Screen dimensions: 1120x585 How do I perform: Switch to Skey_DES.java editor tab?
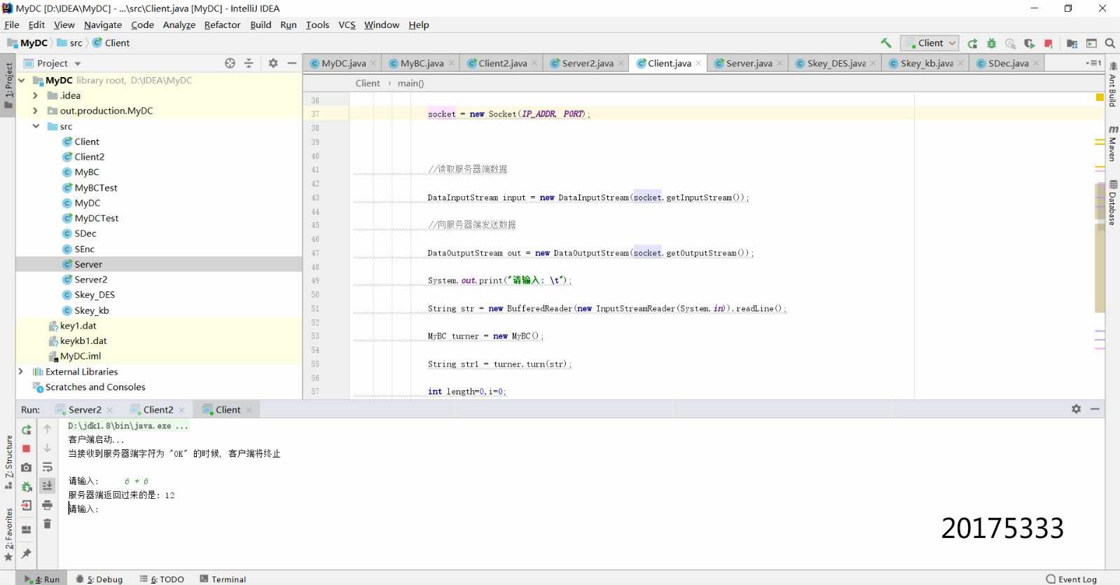[x=836, y=63]
